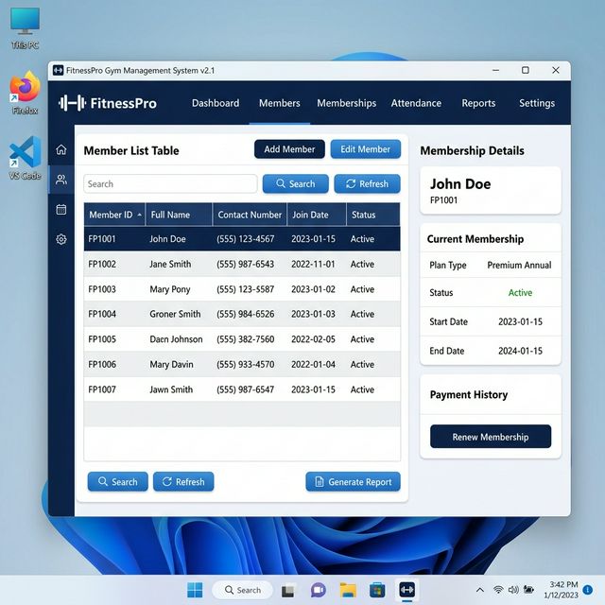
Task: Open the Reports tab
Action: [x=478, y=103]
